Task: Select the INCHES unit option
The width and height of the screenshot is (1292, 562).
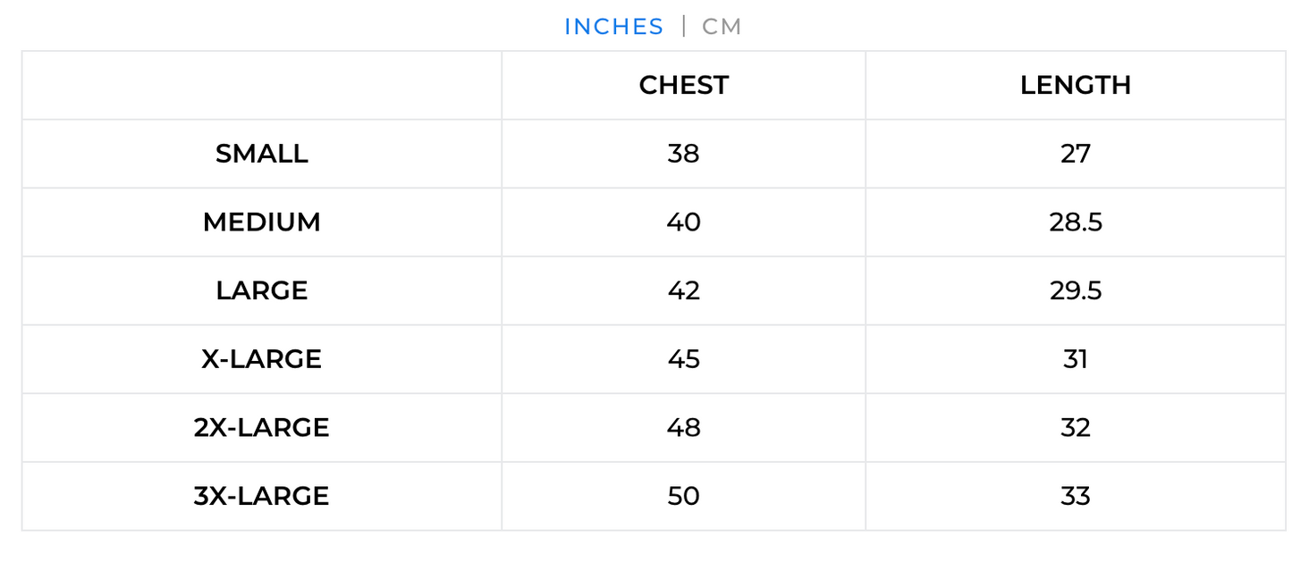Action: 613,27
